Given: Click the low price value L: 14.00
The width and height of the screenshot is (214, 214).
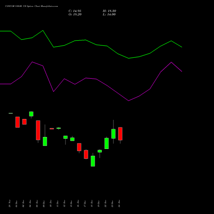Looking at the screenshot, I should tap(109, 15).
